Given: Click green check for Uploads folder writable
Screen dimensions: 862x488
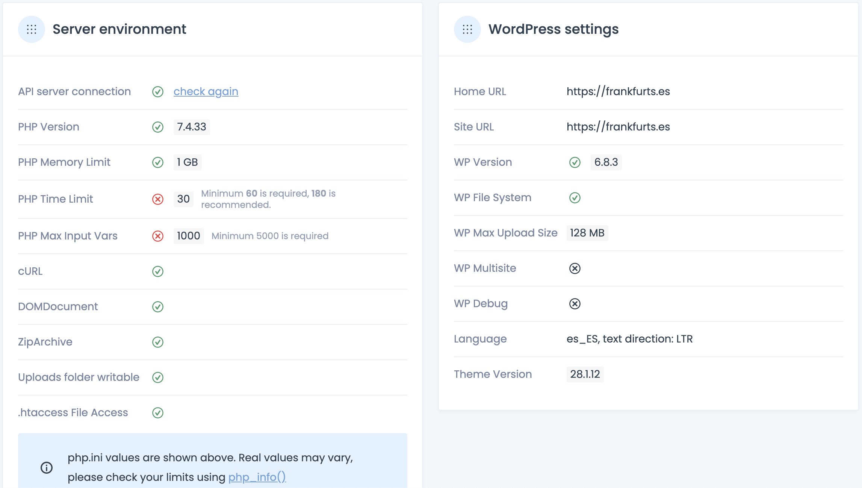Looking at the screenshot, I should 158,377.
